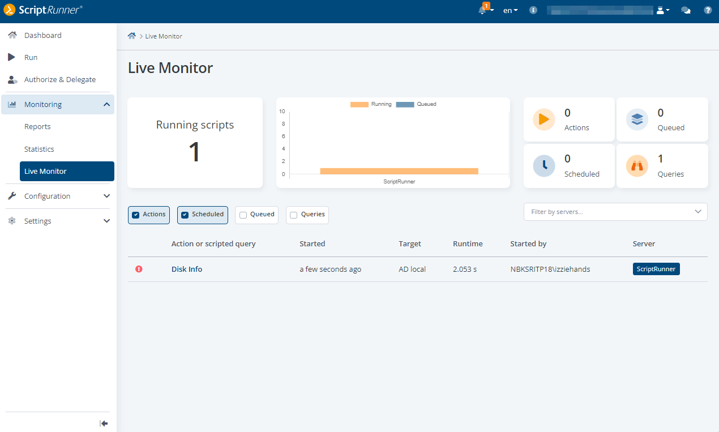Open the info circle icon in header
The height and width of the screenshot is (432, 719).
533,10
